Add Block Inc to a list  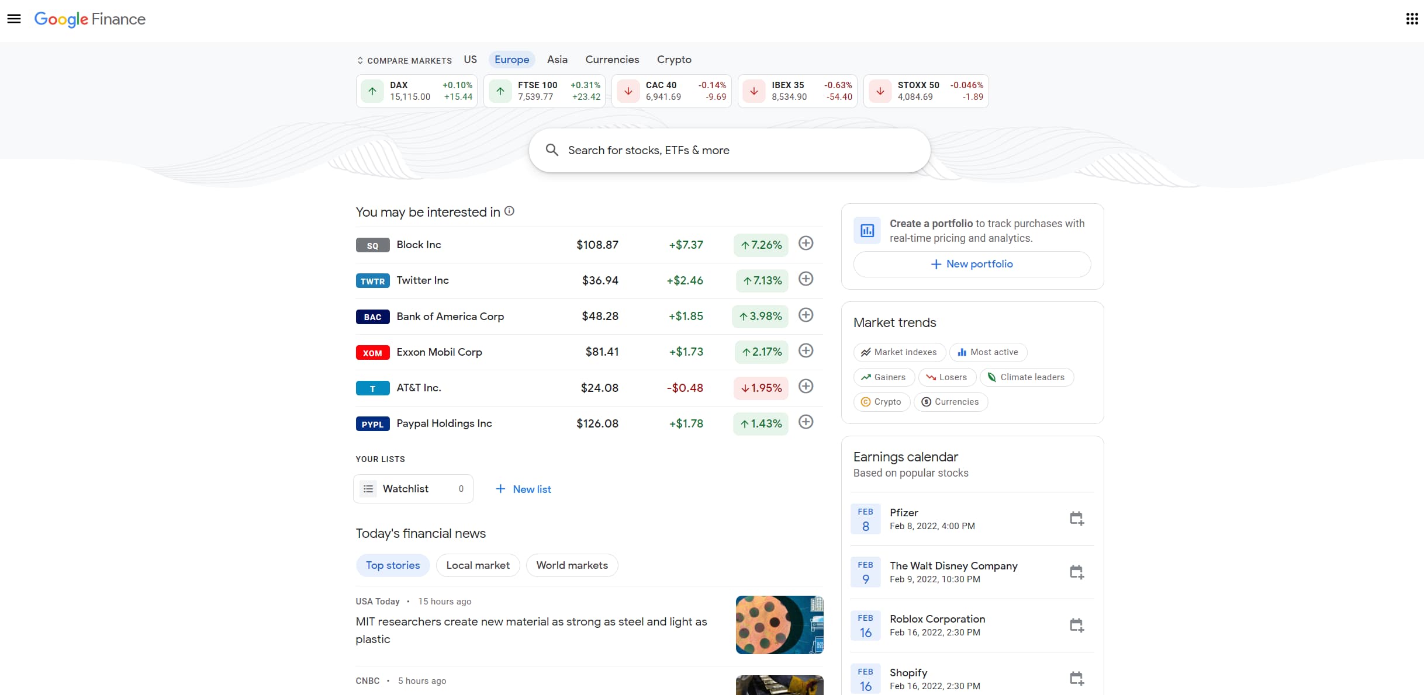[806, 244]
